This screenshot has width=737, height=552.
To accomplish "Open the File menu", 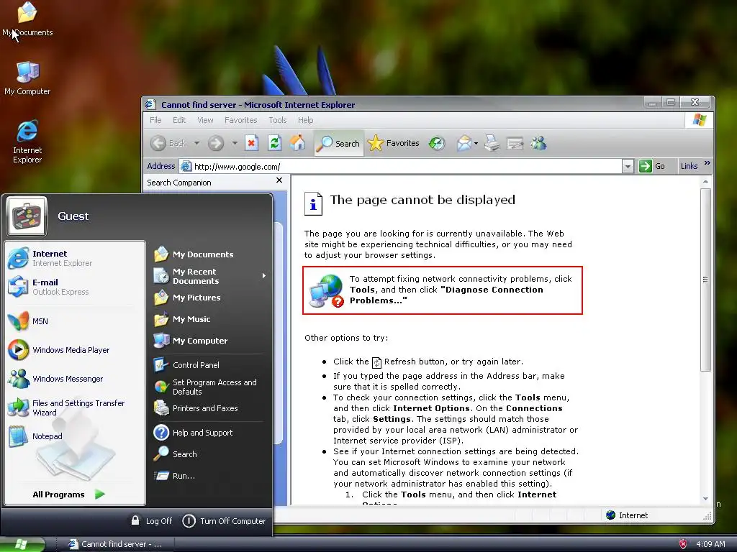I will coord(155,120).
